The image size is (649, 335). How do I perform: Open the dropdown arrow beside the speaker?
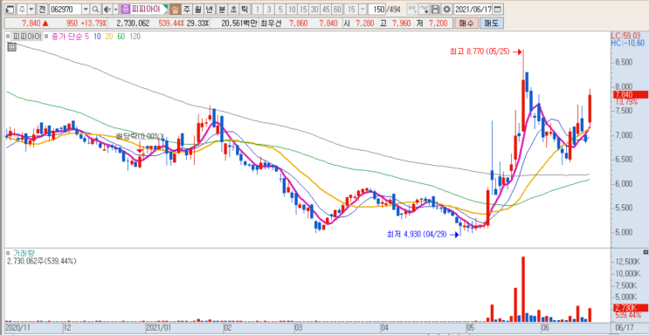pyautogui.click(x=115, y=9)
